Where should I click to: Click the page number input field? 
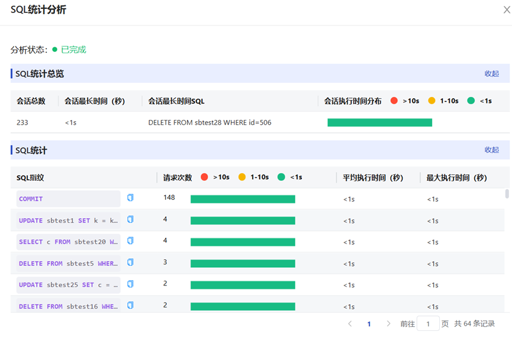click(428, 324)
